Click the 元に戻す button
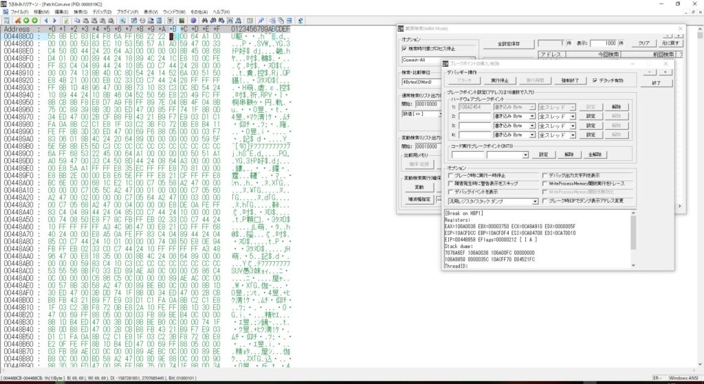Image resolution: width=704 pixels, height=384 pixels. [671, 43]
